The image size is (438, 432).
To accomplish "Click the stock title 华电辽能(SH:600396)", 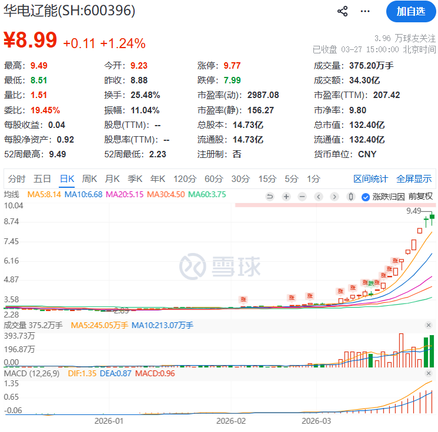I will (69, 11).
